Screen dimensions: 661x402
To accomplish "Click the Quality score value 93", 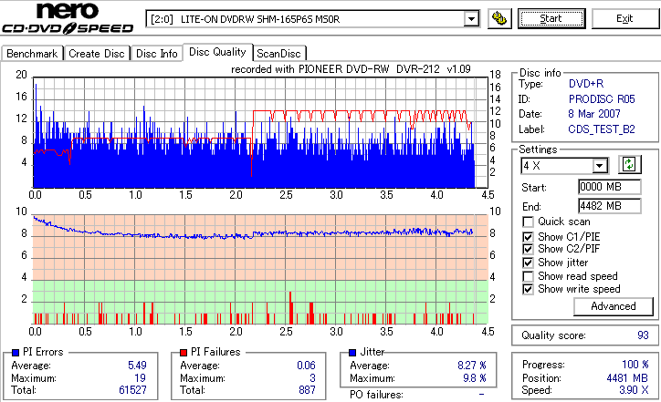I will coord(643,335).
